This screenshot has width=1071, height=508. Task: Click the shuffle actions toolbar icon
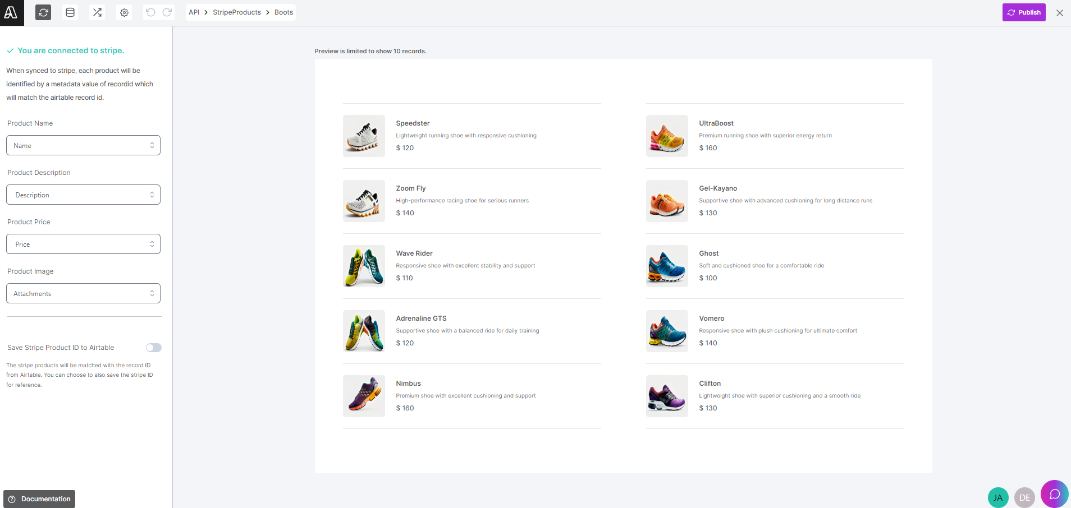point(97,12)
